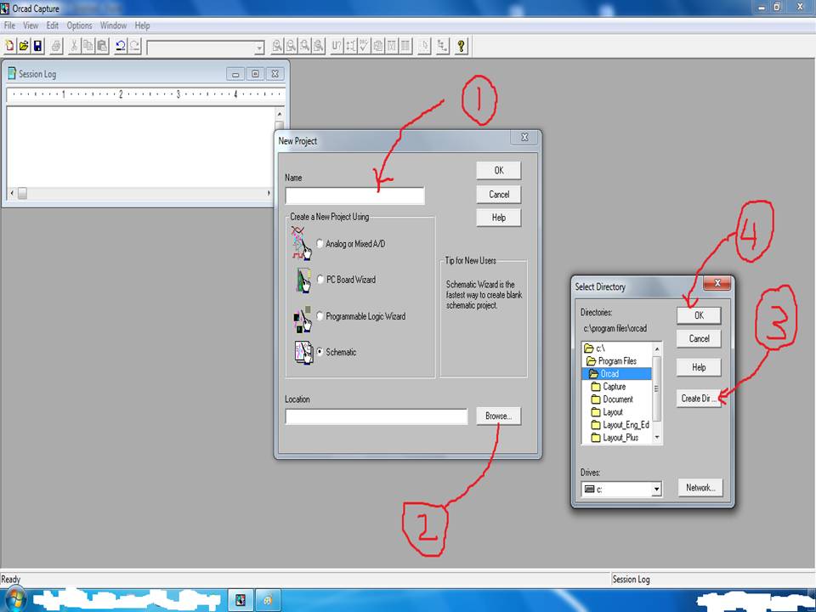Select the Orcad folder in Directories
This screenshot has height=612, width=816.
(617, 374)
